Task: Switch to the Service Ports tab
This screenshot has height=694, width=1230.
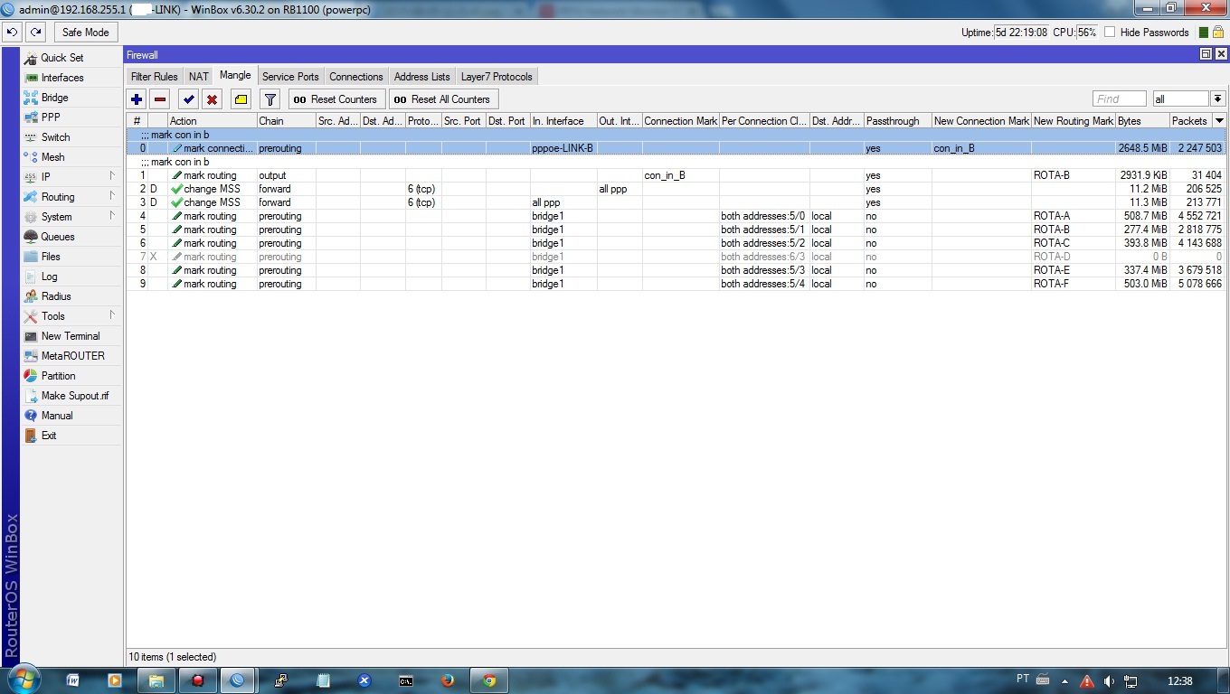Action: click(x=290, y=77)
